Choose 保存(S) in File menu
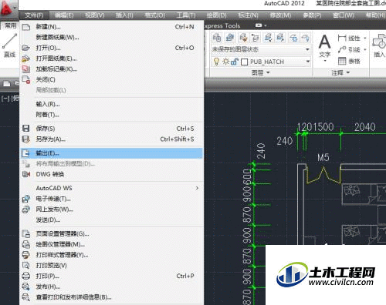Screen dimensions: 386x305 point(111,129)
